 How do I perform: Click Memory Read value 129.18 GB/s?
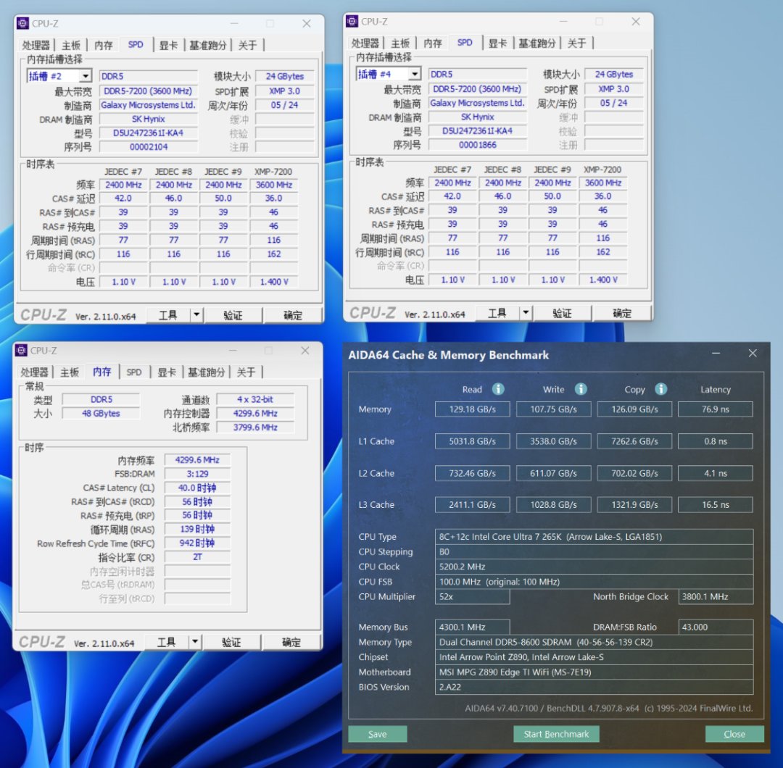[473, 409]
